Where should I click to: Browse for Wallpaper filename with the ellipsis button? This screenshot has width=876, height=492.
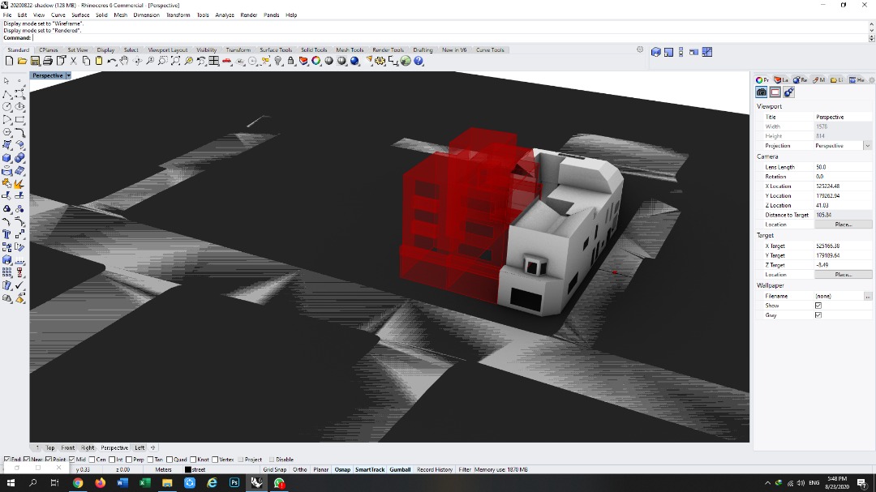point(868,296)
